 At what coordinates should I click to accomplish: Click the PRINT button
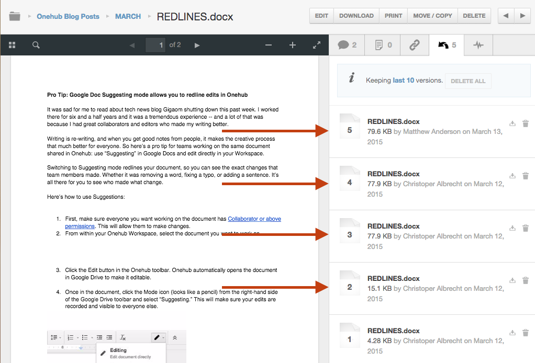tap(394, 16)
